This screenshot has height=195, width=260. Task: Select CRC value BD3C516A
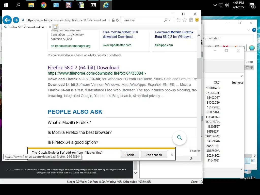pos(213,112)
